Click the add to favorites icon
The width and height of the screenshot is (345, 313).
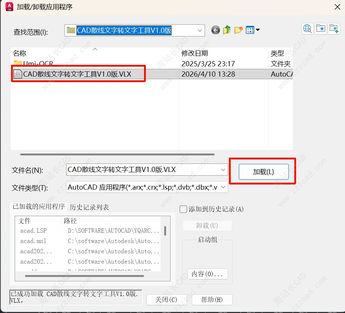[x=334, y=29]
